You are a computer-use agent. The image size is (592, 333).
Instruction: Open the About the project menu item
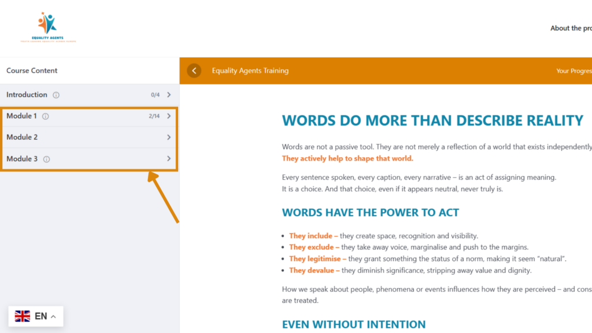point(570,28)
